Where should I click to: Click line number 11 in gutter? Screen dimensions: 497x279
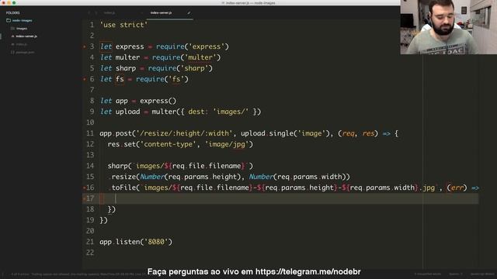pyautogui.click(x=90, y=133)
